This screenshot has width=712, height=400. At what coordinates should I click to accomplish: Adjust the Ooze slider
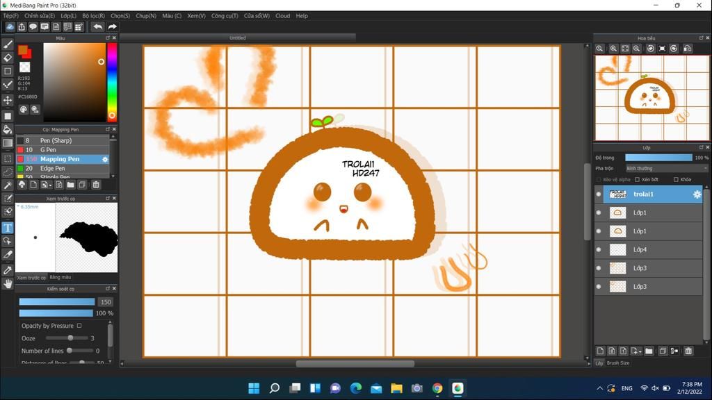coord(67,338)
